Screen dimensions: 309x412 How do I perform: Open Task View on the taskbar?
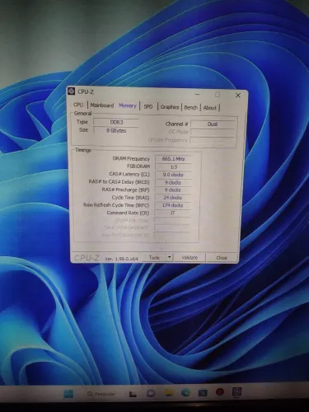click(x=133, y=394)
